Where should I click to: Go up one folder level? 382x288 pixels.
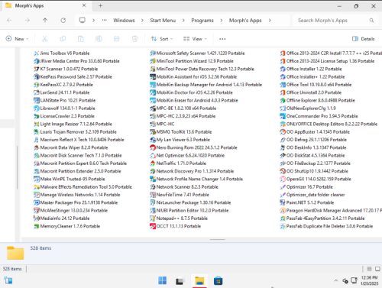pos(45,20)
